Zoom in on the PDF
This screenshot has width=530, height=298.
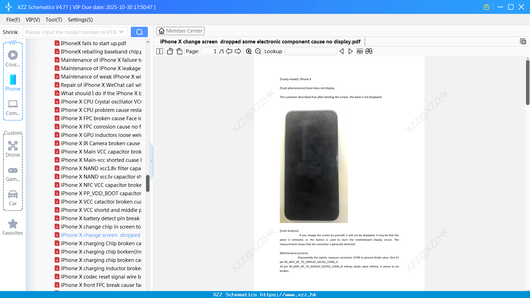point(249,51)
